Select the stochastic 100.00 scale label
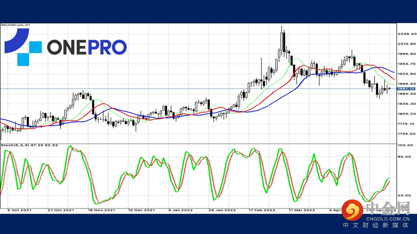The image size is (417, 234). tap(405, 145)
